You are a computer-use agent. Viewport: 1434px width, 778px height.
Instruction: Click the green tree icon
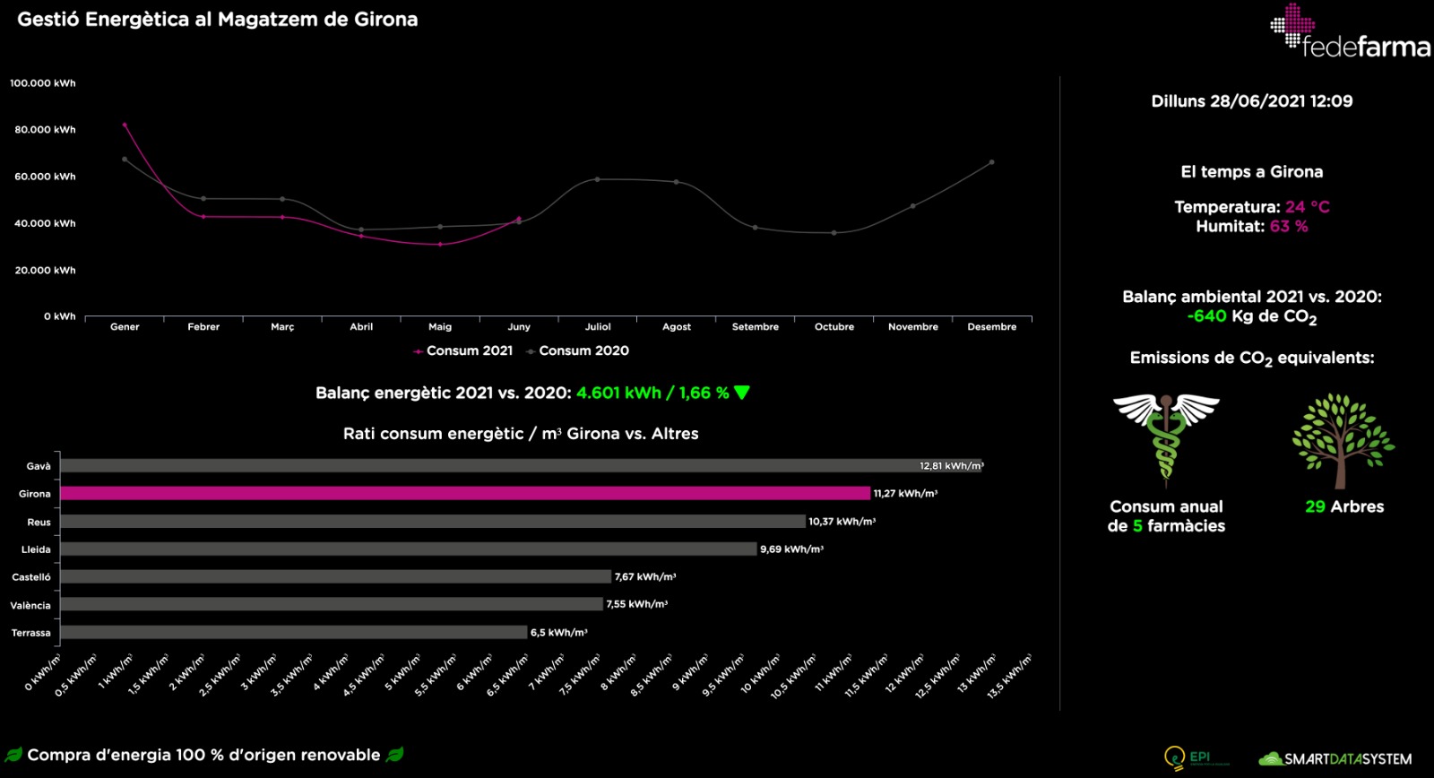[1342, 439]
